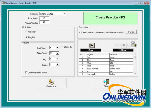Click the speaker volume settings icon

tap(134, 44)
